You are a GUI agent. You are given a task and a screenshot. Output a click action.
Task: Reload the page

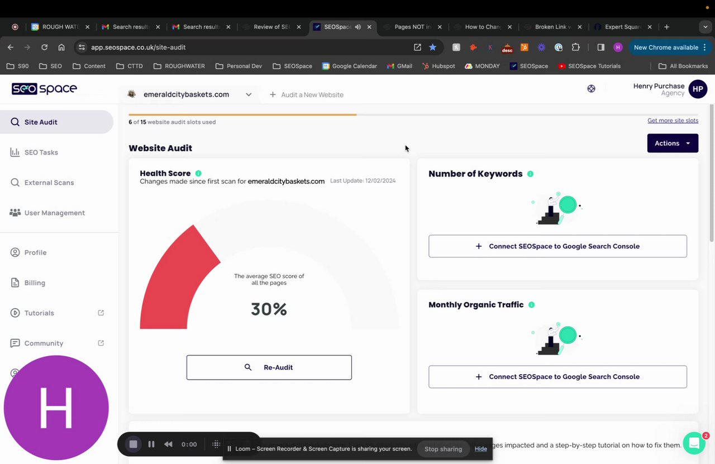click(44, 47)
